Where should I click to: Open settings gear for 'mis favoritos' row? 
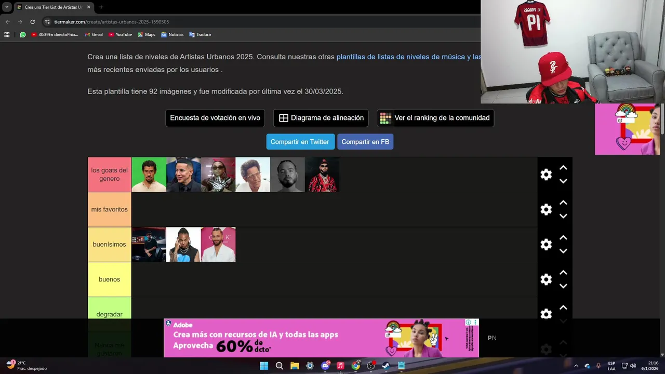coord(546,209)
